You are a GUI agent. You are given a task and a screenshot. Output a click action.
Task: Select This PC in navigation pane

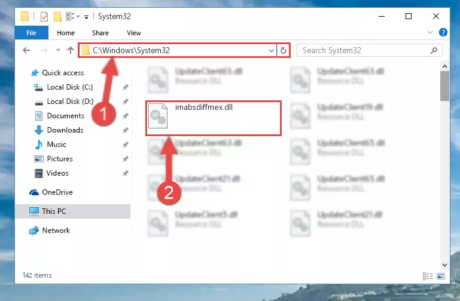point(73,211)
